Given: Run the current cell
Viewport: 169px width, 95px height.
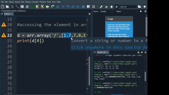Looking at the screenshot, I should [x=37, y=7].
